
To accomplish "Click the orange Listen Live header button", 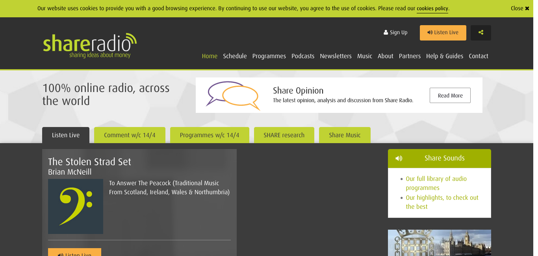I will pyautogui.click(x=443, y=33).
